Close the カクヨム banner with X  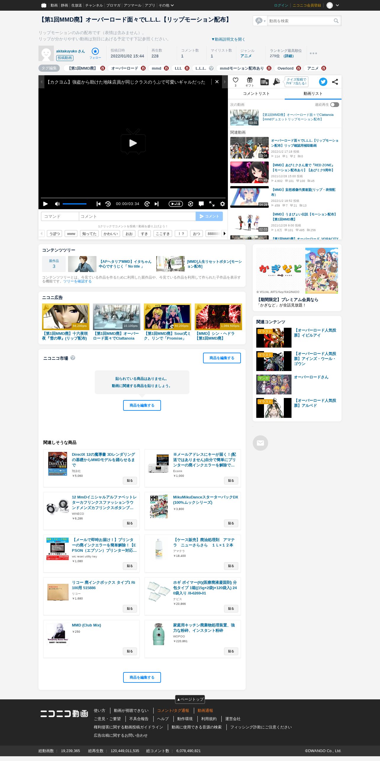(x=217, y=82)
